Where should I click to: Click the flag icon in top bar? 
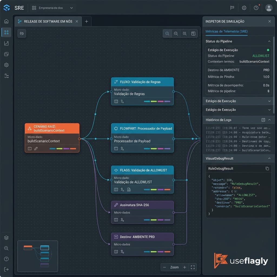(232, 8)
